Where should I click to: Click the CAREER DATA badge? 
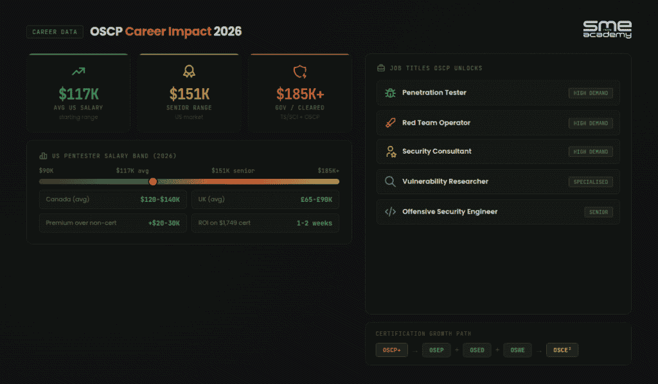pos(55,32)
